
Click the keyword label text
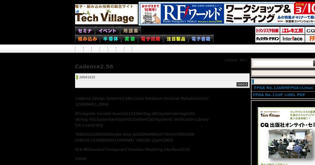[232, 60]
